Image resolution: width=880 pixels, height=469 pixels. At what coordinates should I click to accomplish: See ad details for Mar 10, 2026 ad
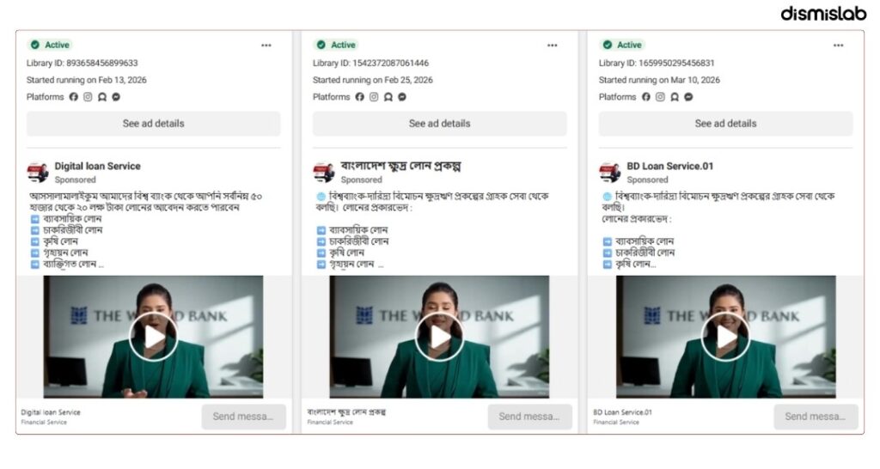[725, 124]
